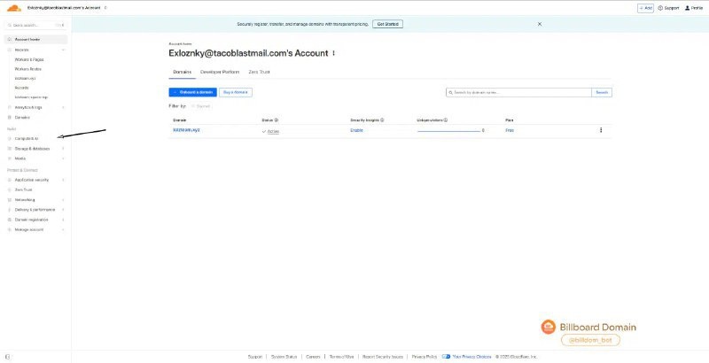Expand Storage & databases in the sidebar

tap(35, 149)
